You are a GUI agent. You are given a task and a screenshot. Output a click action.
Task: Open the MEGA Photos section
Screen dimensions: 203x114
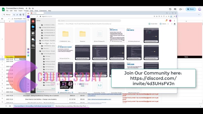(33, 34)
